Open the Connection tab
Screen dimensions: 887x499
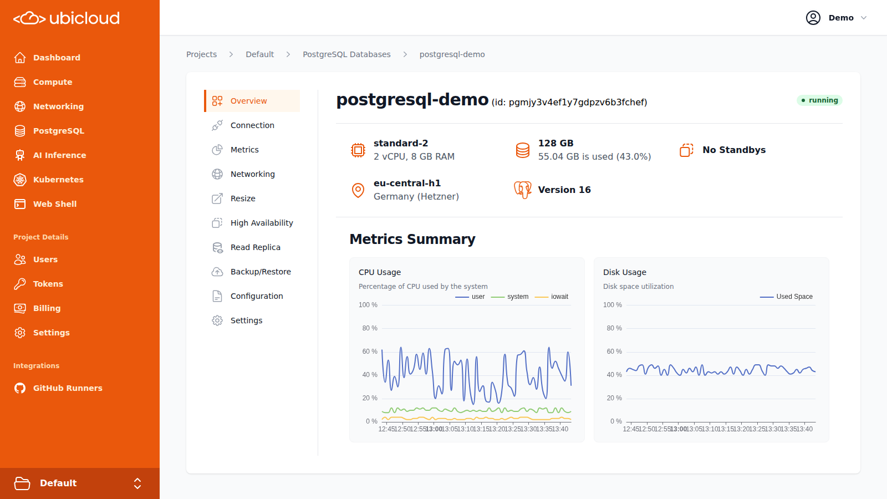point(252,125)
